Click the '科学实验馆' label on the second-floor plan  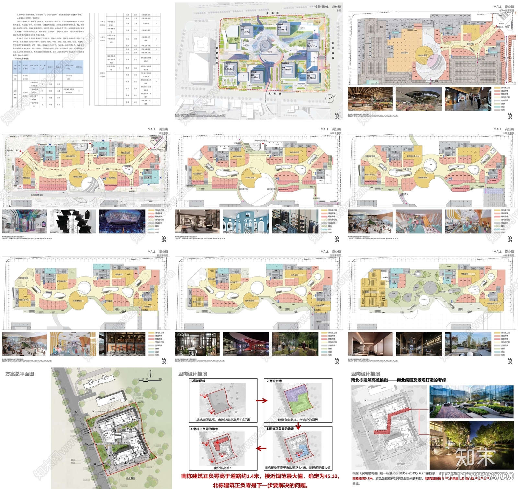(x=250, y=177)
